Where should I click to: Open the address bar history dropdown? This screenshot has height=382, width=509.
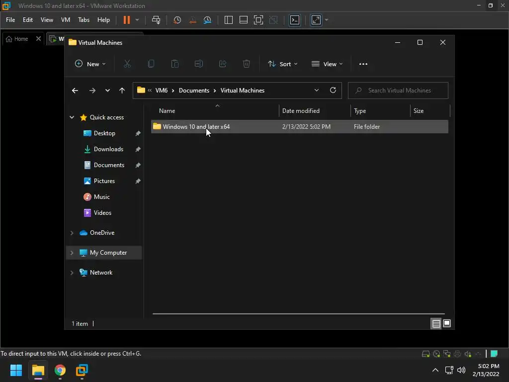(x=317, y=91)
